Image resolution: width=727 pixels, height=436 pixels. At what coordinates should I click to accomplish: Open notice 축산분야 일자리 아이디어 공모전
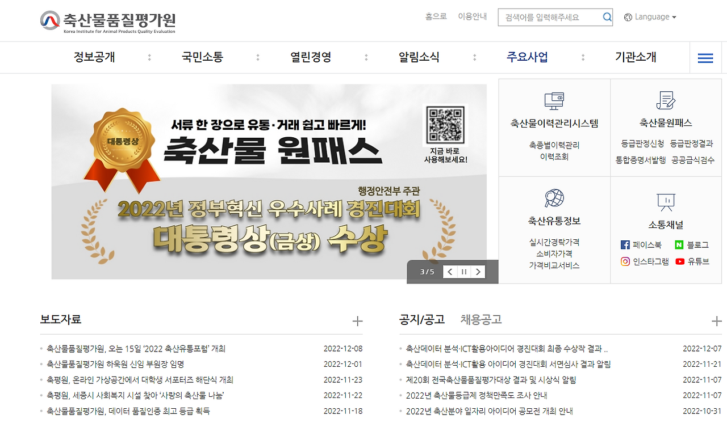click(490, 411)
